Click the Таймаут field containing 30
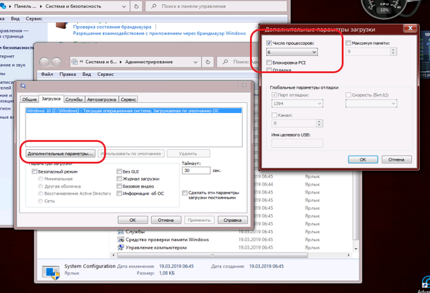This screenshot has height=293, width=430. 196,171
